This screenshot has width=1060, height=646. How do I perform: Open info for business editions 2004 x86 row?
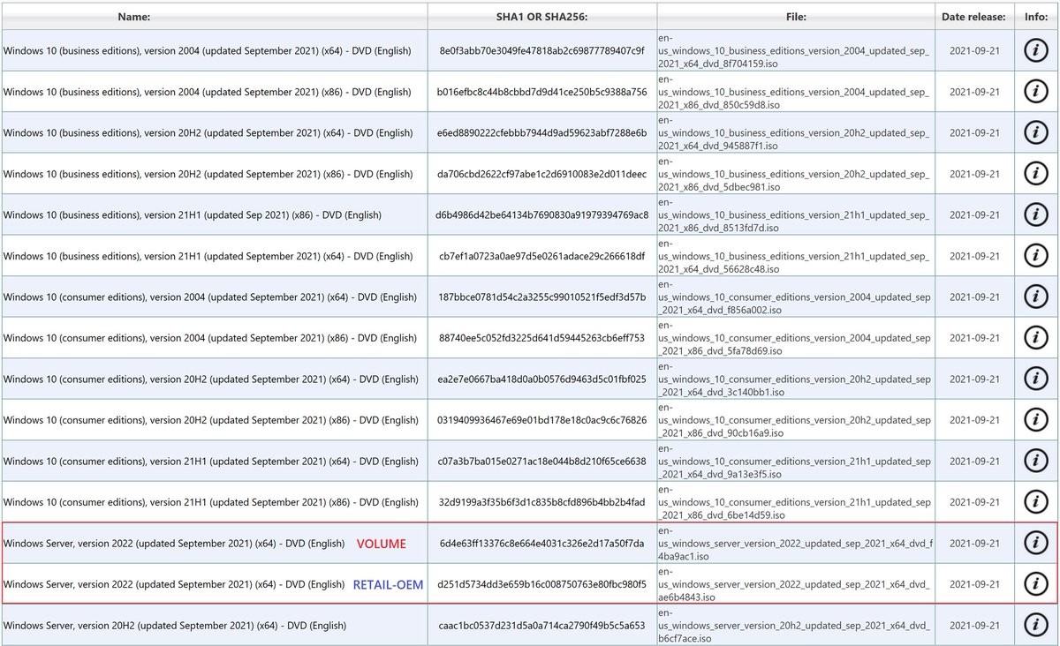click(x=1034, y=92)
